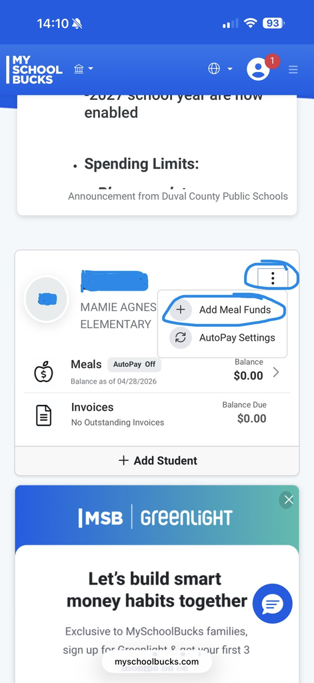
Task: Expand the globe language selector
Action: [220, 69]
